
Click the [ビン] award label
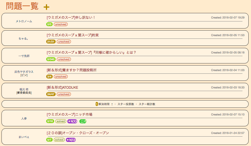pos(24,75)
